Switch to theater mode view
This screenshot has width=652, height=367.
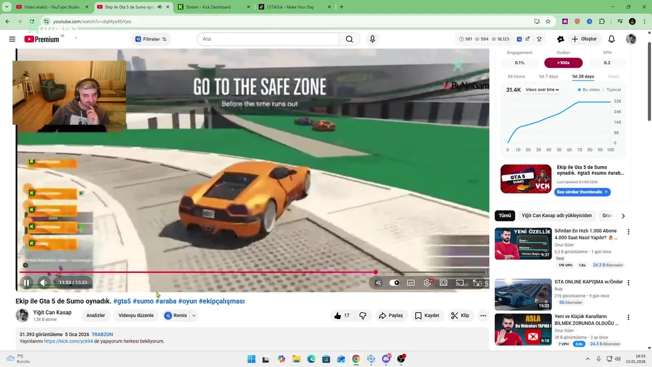point(444,283)
